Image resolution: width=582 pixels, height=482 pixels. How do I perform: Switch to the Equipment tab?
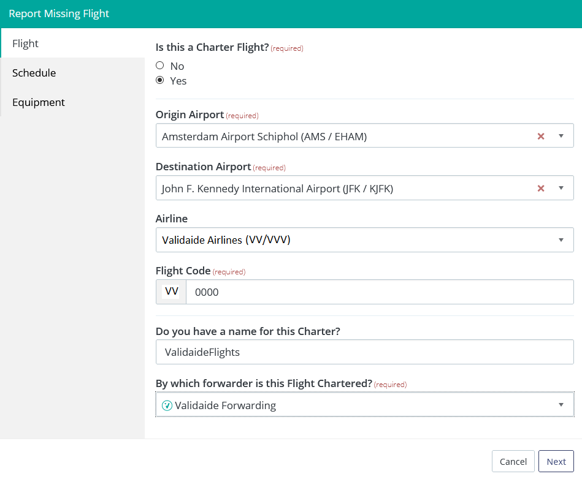tap(38, 102)
